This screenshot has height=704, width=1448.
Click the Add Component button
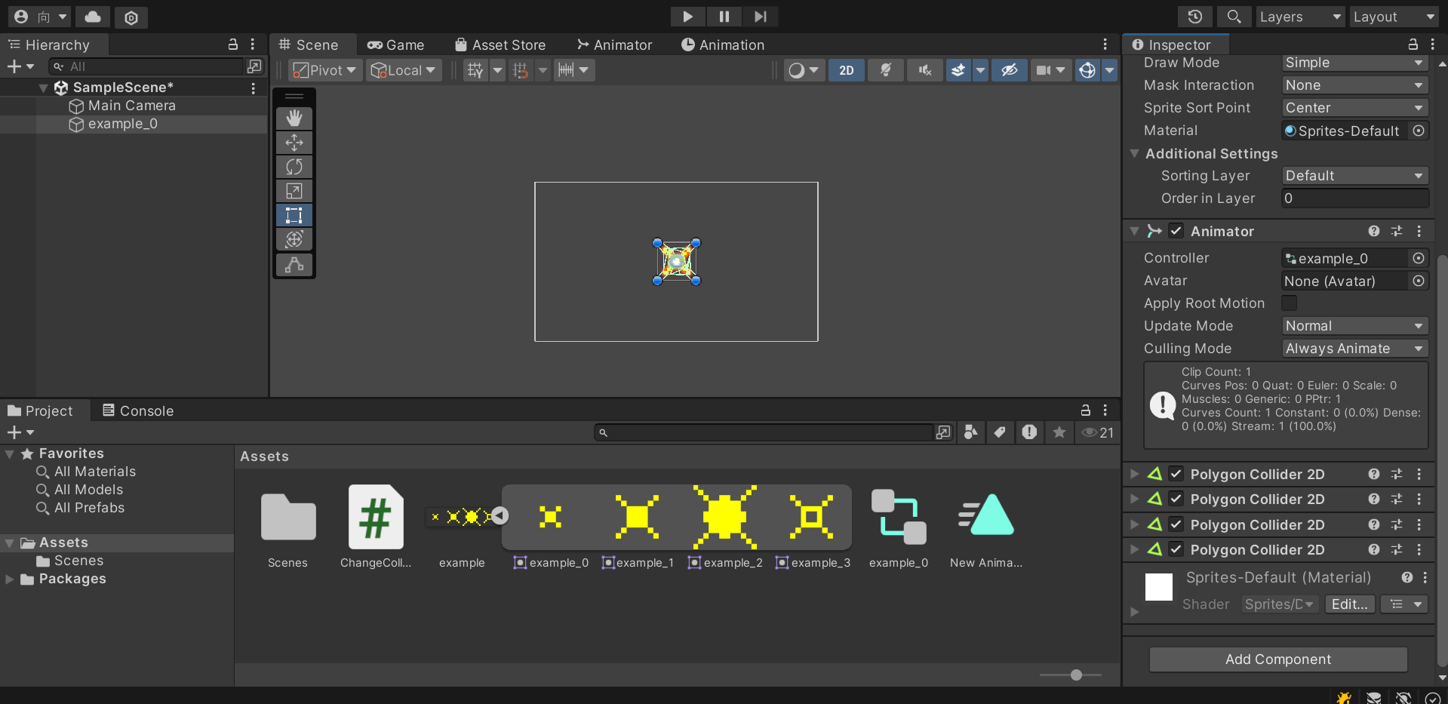pos(1278,659)
